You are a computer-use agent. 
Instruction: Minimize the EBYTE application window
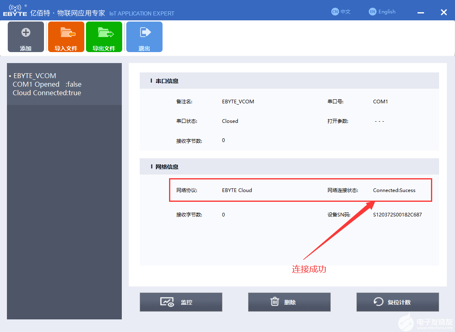click(421, 13)
